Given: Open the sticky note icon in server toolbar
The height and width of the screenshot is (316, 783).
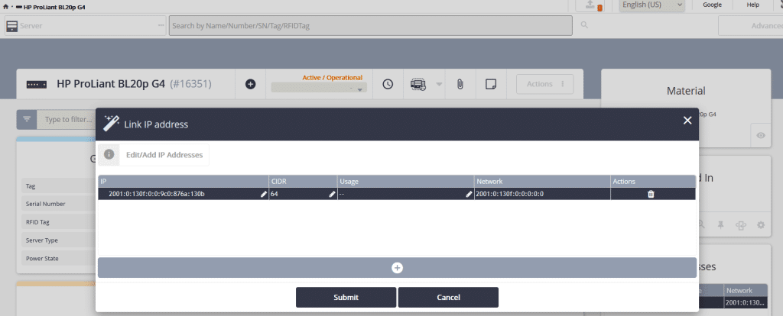Looking at the screenshot, I should tap(492, 84).
